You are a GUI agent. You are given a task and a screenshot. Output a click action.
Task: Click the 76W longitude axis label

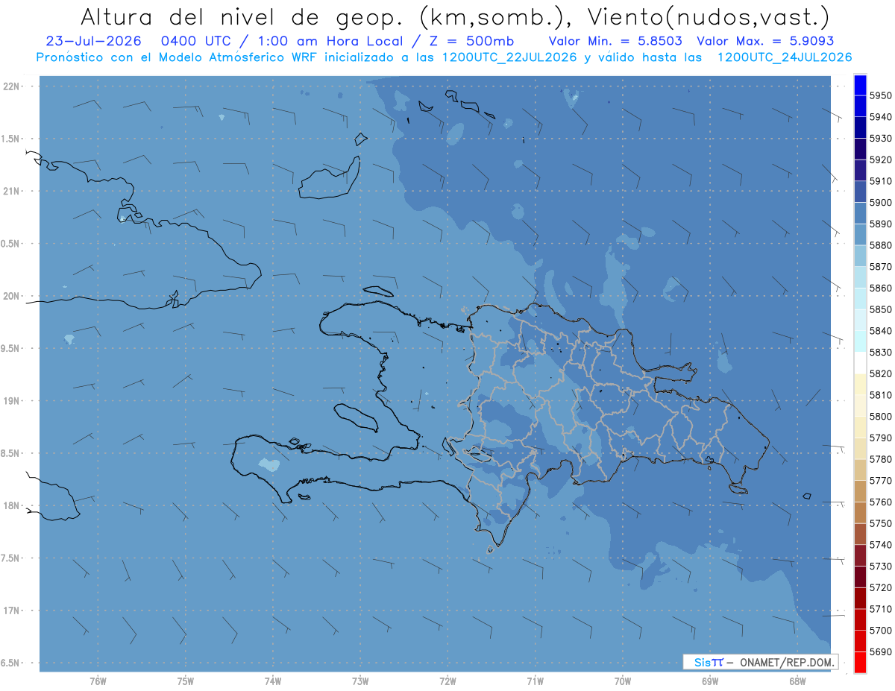point(98,681)
